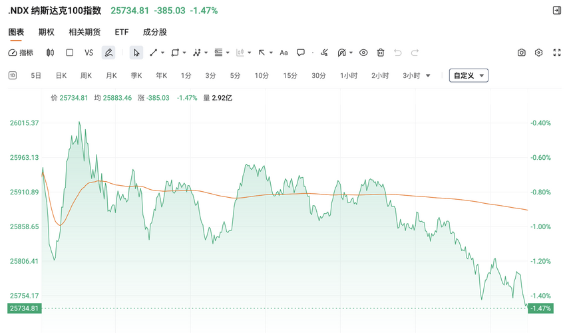Select the 季K period

[x=136, y=75]
